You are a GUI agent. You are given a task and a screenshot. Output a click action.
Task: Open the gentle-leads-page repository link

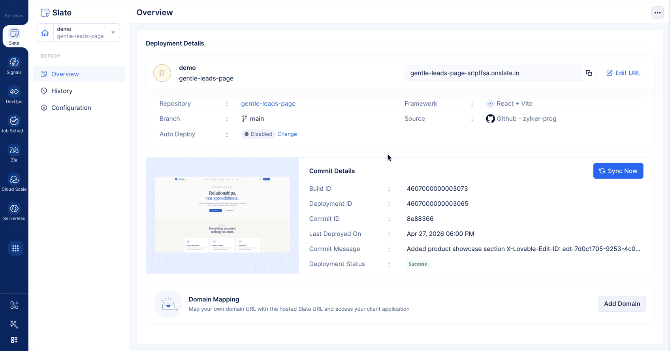(268, 104)
